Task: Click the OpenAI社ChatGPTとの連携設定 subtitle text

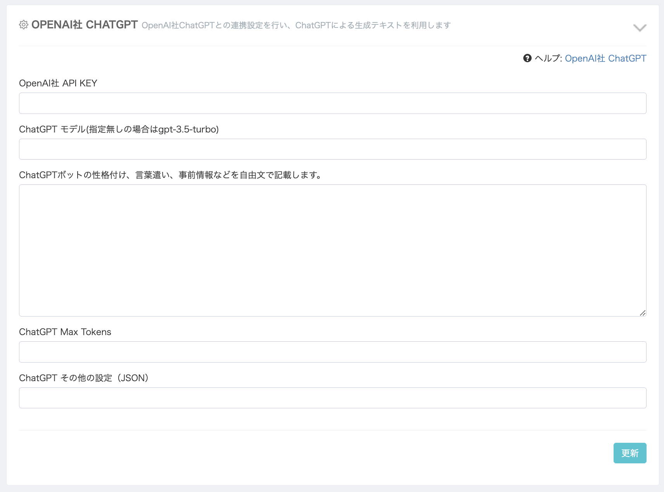Action: (x=296, y=25)
